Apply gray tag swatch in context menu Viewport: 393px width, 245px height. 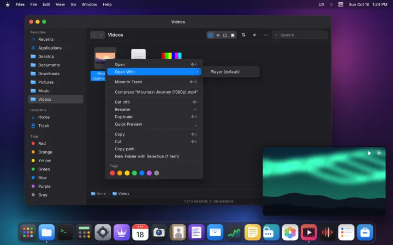(x=157, y=173)
